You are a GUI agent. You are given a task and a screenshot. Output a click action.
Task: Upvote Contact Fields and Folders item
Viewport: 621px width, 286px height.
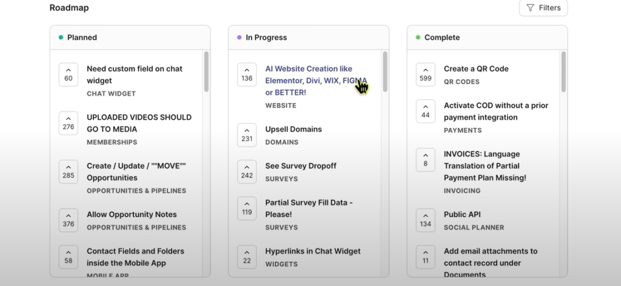point(69,257)
